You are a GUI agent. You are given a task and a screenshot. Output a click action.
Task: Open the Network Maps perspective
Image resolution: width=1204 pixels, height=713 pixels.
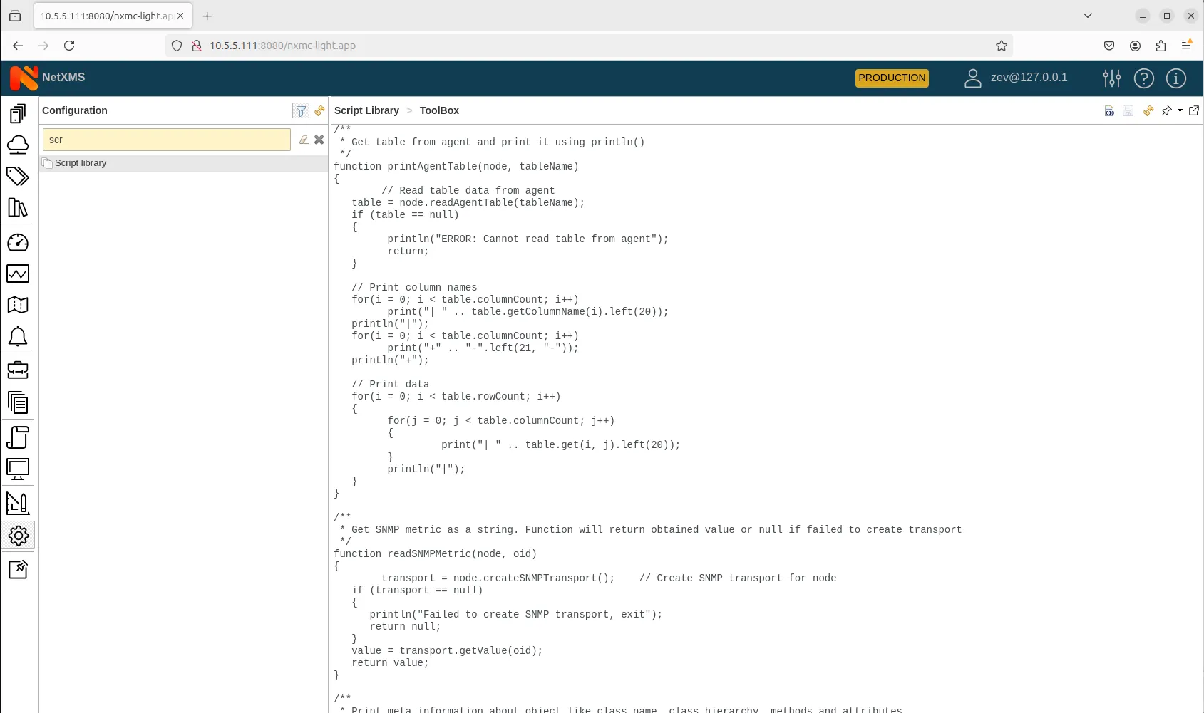[19, 305]
